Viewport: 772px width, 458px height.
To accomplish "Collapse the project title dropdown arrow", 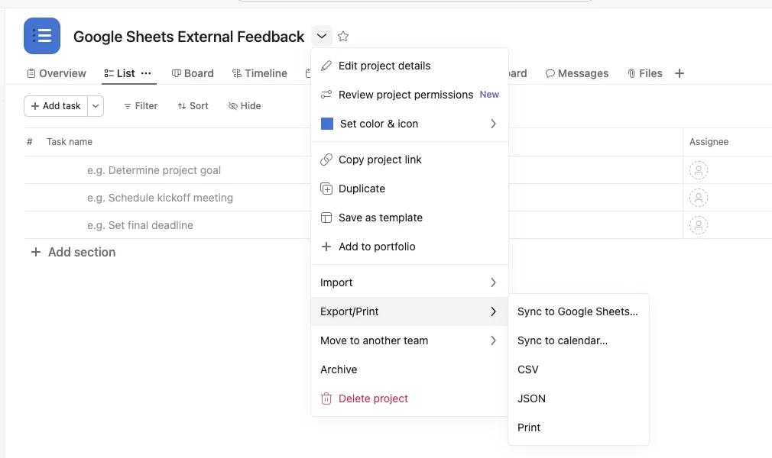I will click(322, 36).
